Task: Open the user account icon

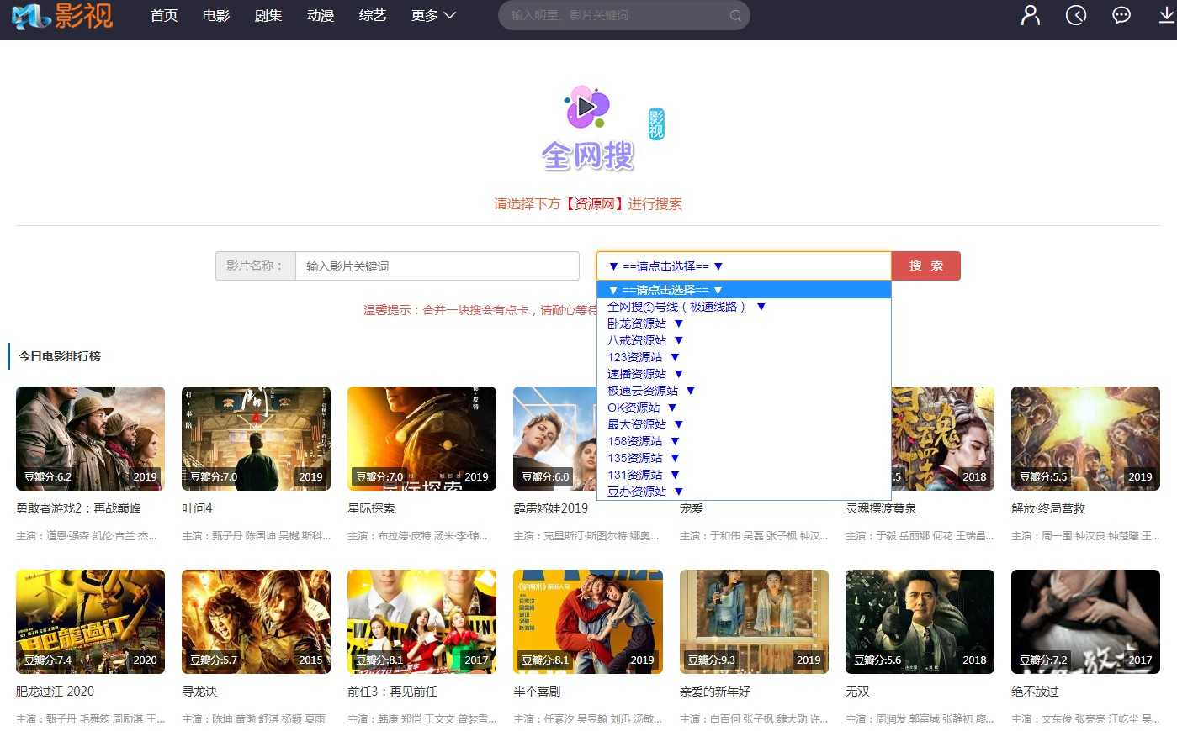Action: tap(1031, 15)
